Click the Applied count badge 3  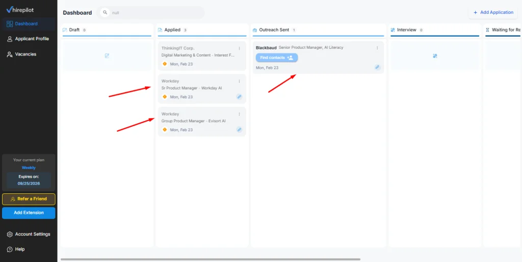185,30
